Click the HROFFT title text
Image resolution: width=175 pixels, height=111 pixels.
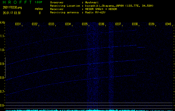tap(17, 2)
